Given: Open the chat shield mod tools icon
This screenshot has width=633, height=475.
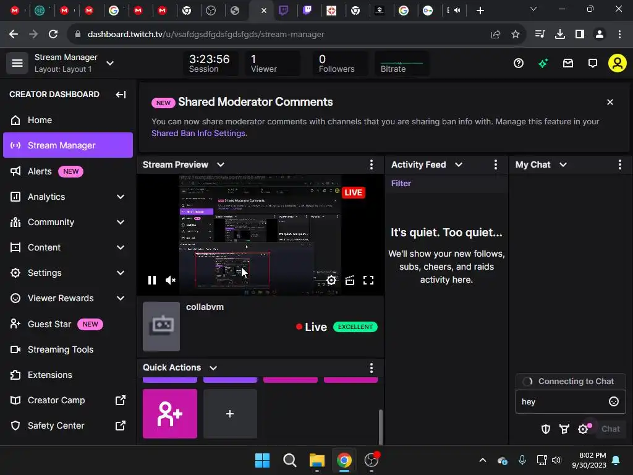Looking at the screenshot, I should coord(545,429).
